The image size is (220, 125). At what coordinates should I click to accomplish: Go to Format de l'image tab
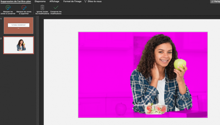coord(72,1)
